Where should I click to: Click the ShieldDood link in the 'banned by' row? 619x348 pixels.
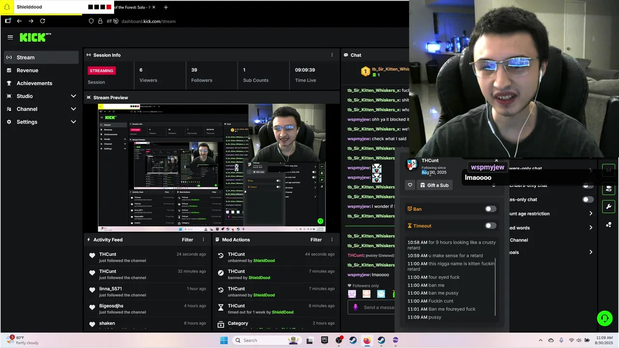click(x=259, y=278)
